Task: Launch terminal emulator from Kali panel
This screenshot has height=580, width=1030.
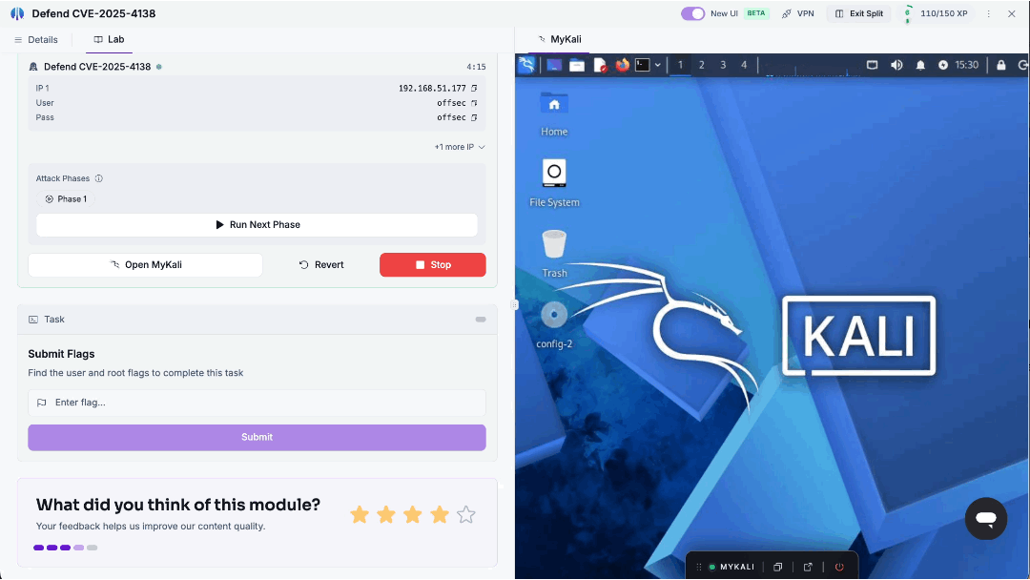Action: coord(643,65)
